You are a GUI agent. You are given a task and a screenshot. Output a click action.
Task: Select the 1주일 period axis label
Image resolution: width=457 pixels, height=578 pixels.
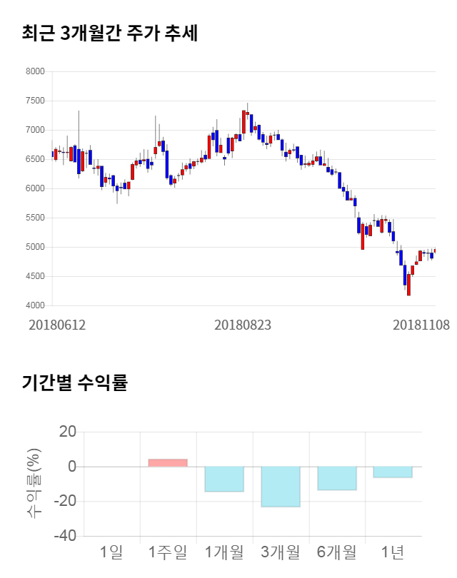point(168,552)
